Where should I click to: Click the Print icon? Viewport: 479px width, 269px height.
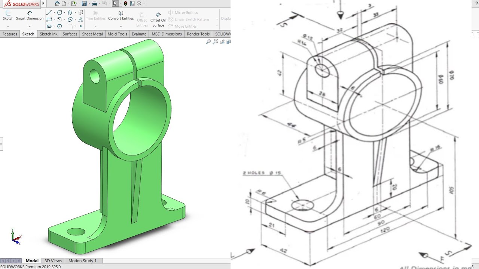94,4
